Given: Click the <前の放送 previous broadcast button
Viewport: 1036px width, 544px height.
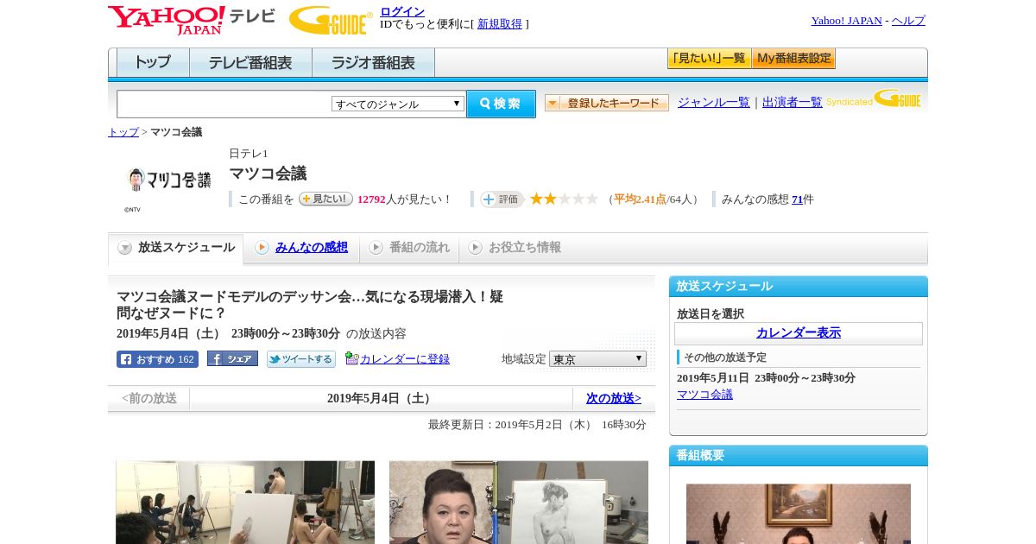Looking at the screenshot, I should tap(149, 399).
